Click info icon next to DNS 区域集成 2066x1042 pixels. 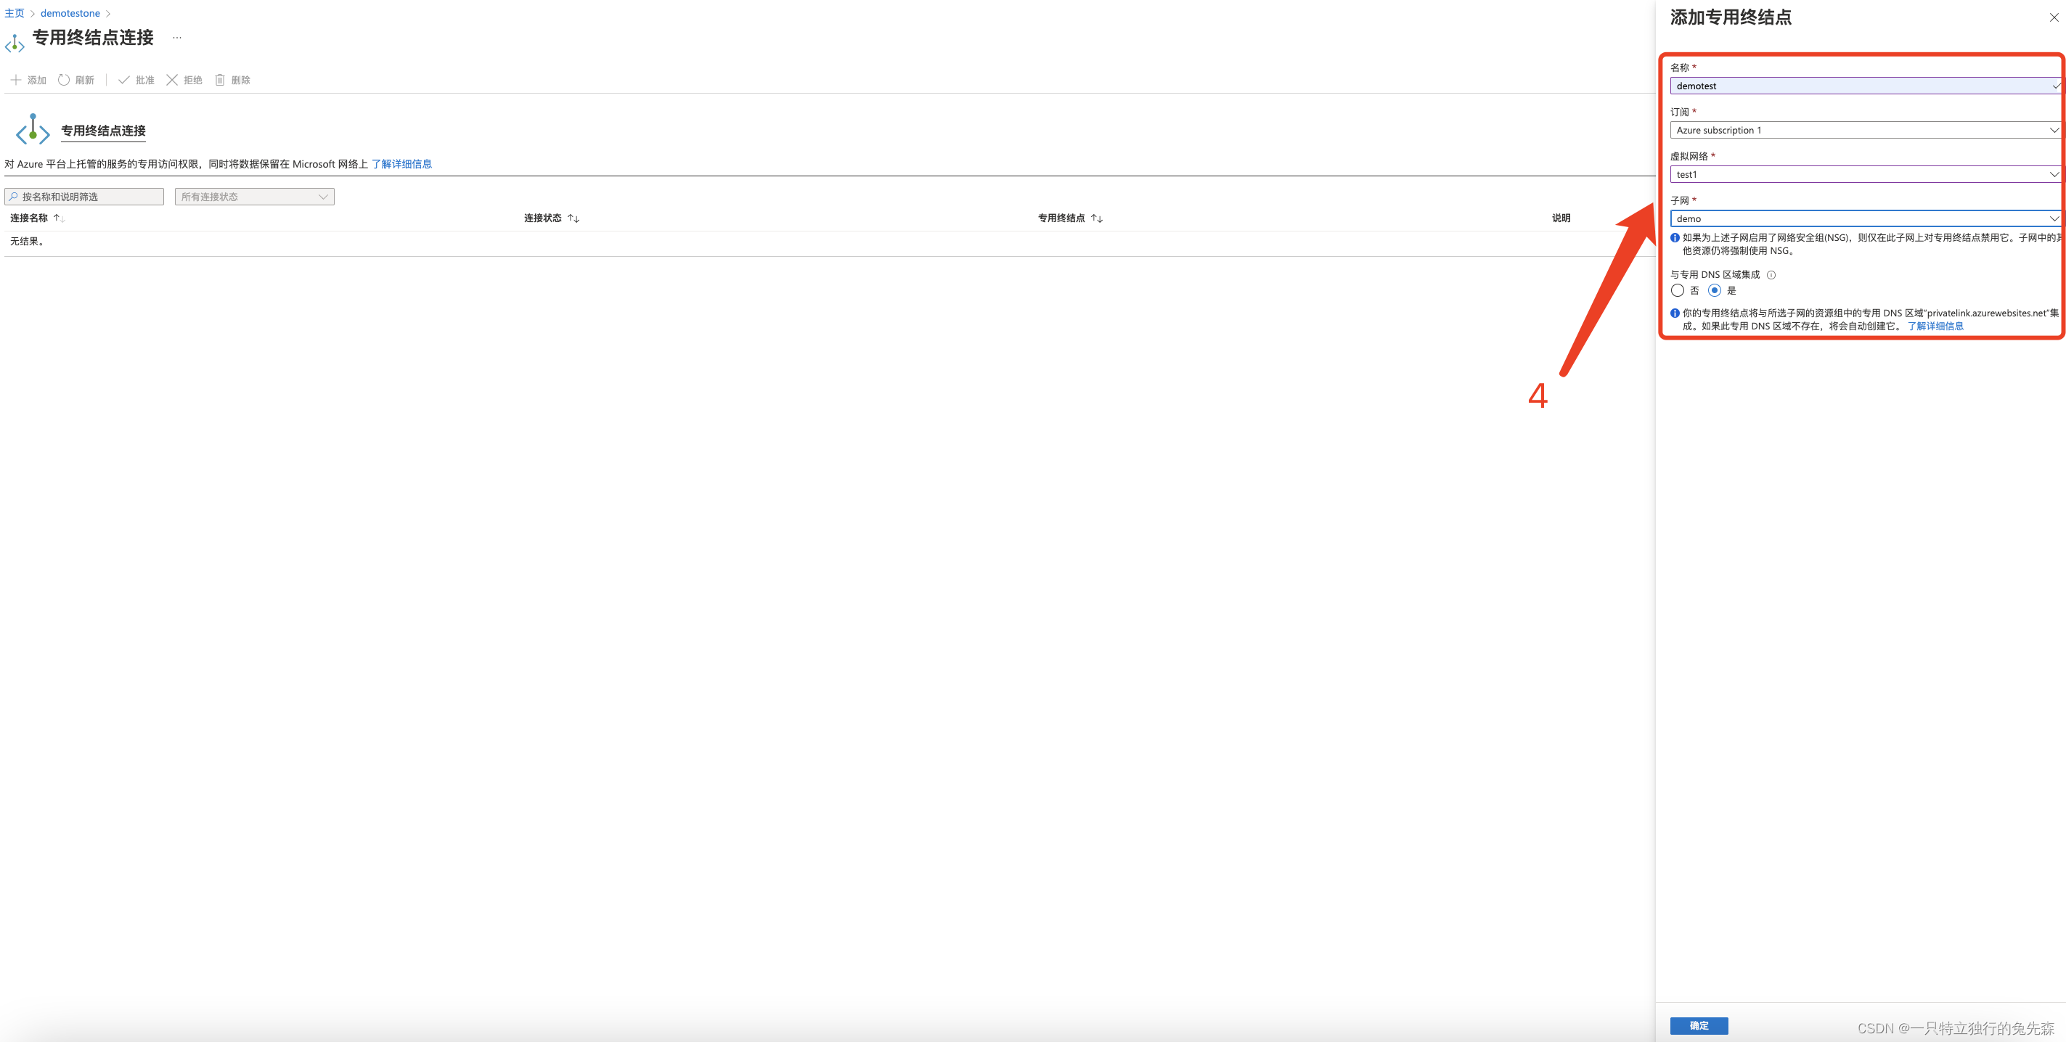click(x=1771, y=275)
